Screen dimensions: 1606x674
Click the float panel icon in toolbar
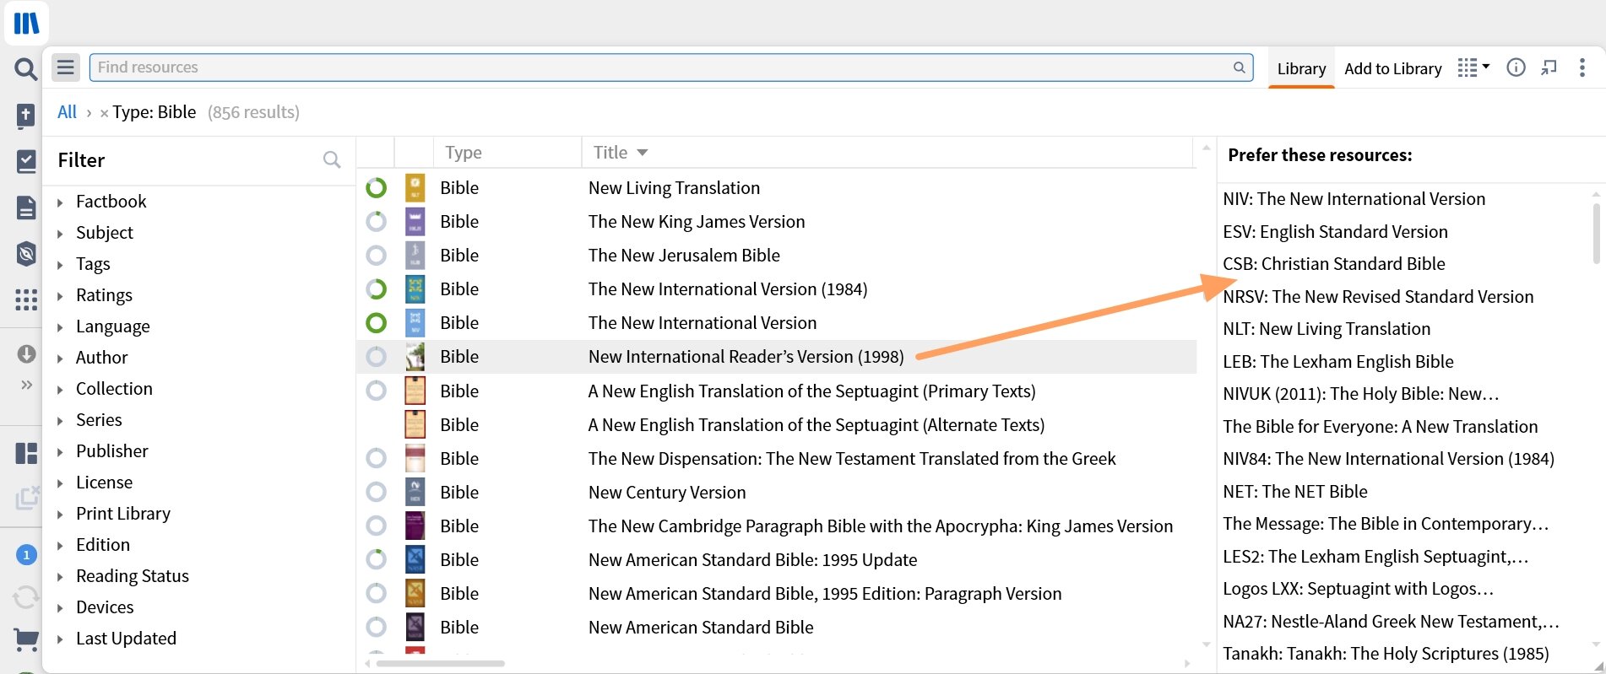pos(1549,67)
